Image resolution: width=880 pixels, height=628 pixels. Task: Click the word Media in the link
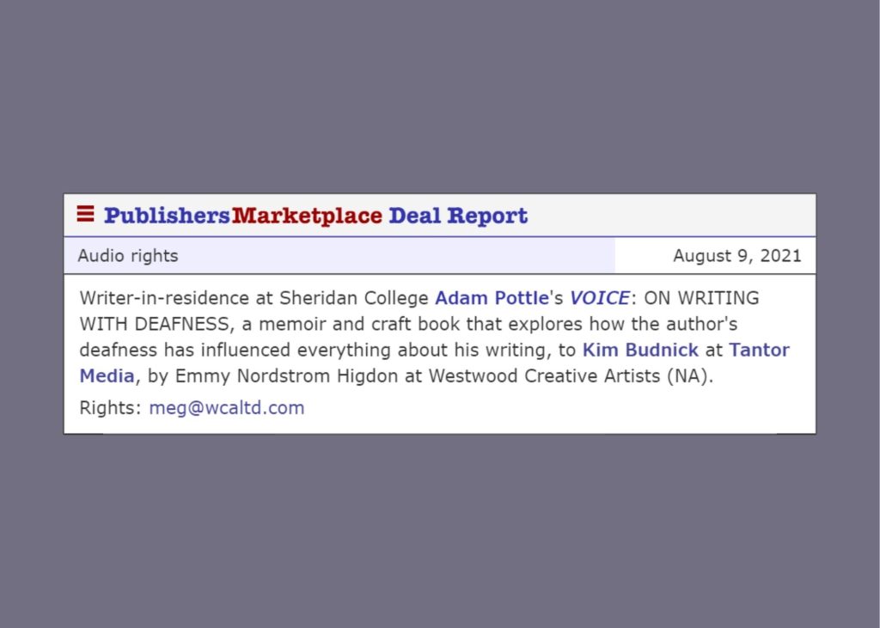coord(107,376)
